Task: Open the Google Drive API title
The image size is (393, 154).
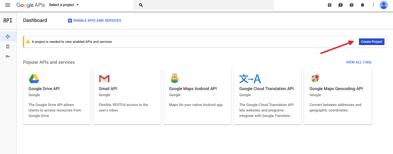Action: tap(44, 89)
